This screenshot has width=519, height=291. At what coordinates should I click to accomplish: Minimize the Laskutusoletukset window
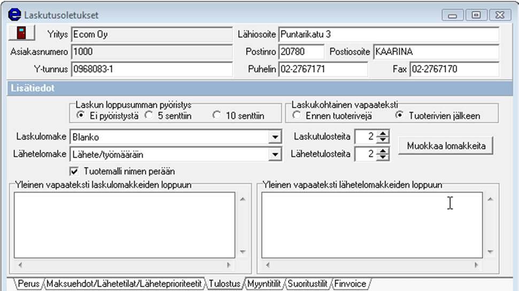pos(452,16)
